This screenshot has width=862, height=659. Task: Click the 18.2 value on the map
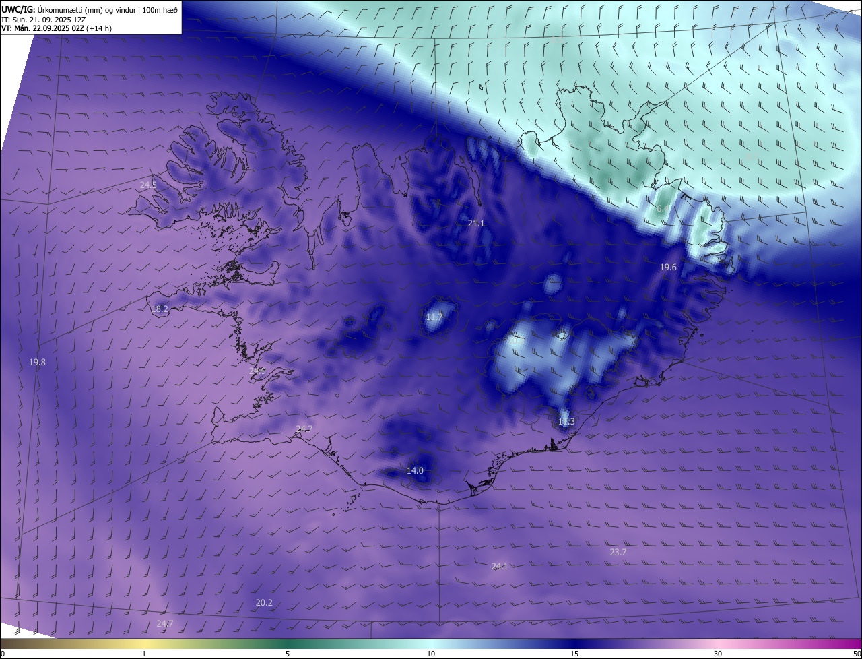(x=160, y=309)
